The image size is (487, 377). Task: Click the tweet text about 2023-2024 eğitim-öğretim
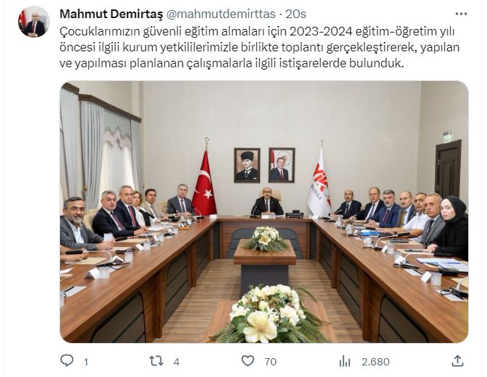(x=259, y=48)
